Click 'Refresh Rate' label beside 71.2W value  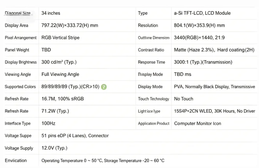coord(17,111)
